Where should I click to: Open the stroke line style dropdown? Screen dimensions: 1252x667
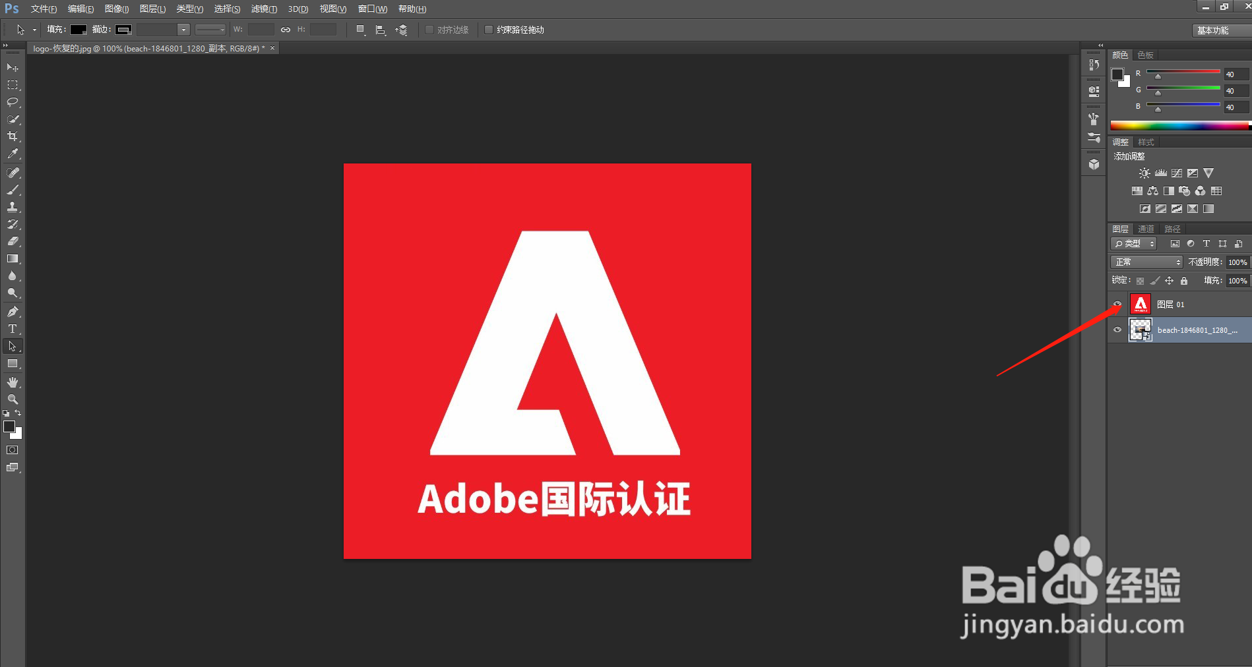tap(210, 30)
